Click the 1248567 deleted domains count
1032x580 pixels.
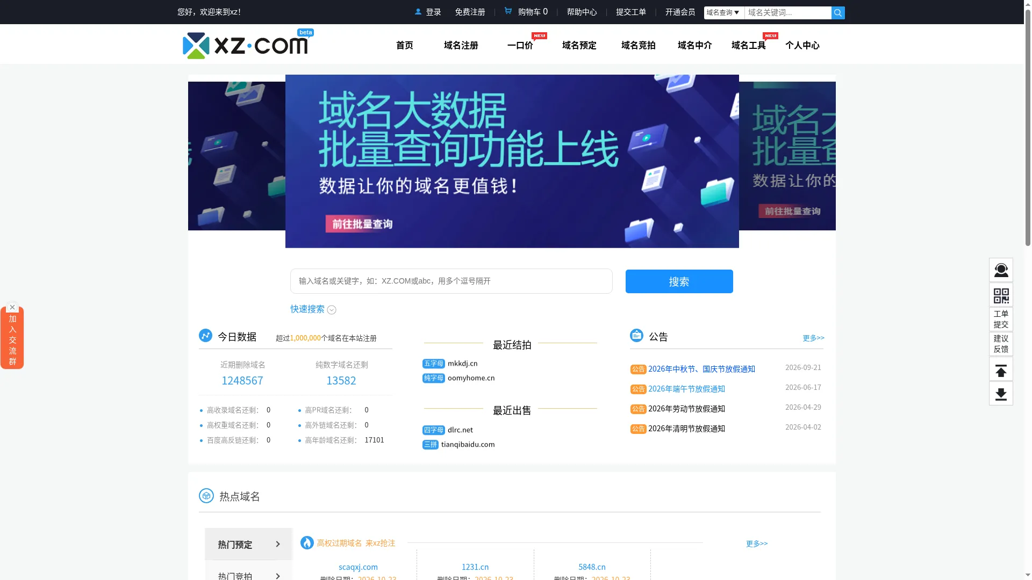click(242, 381)
